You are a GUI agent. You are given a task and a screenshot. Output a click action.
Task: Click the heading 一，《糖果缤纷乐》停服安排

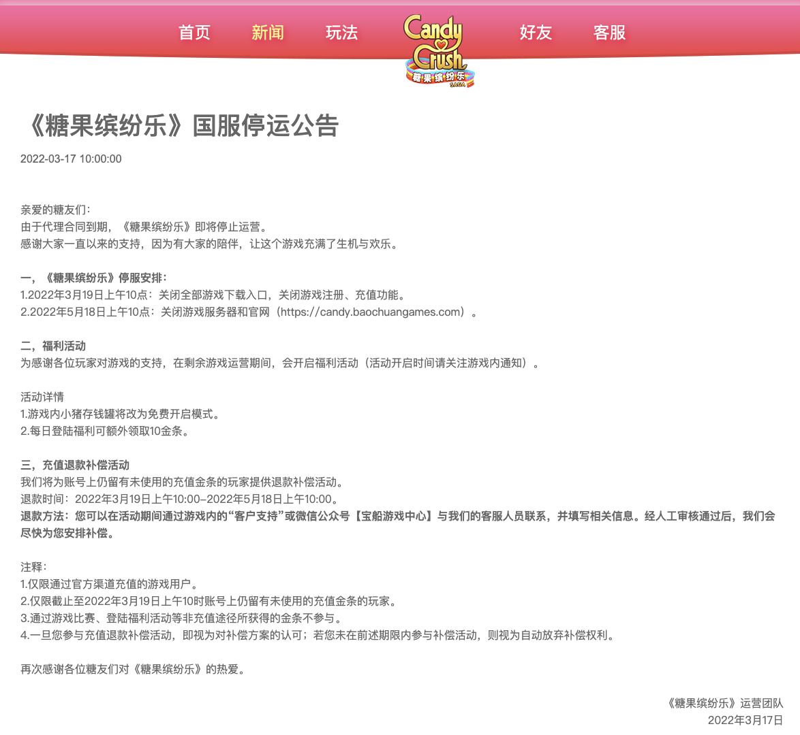tap(94, 278)
